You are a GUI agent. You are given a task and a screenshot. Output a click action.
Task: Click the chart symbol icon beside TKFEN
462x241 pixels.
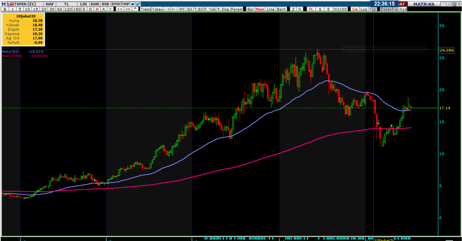[x=10, y=4]
